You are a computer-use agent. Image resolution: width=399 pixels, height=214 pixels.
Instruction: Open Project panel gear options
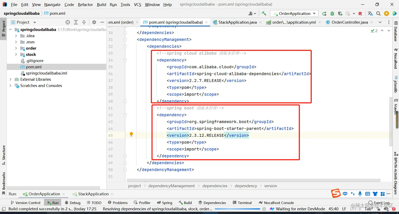coord(94,22)
